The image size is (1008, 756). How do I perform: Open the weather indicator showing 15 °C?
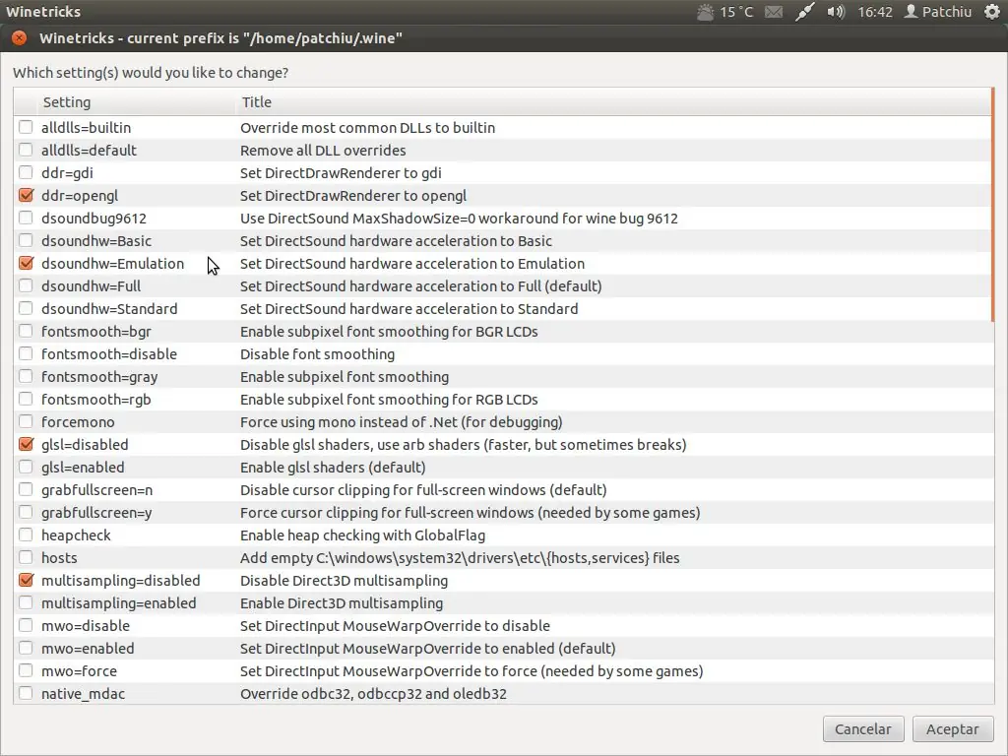[725, 12]
